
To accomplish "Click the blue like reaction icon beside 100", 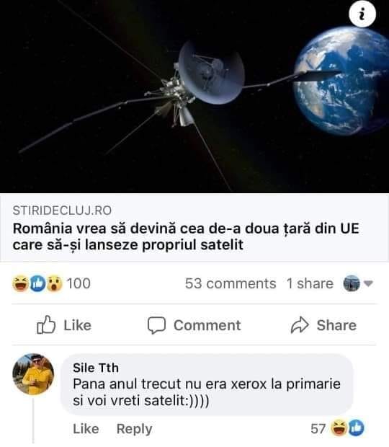I will point(38,283).
